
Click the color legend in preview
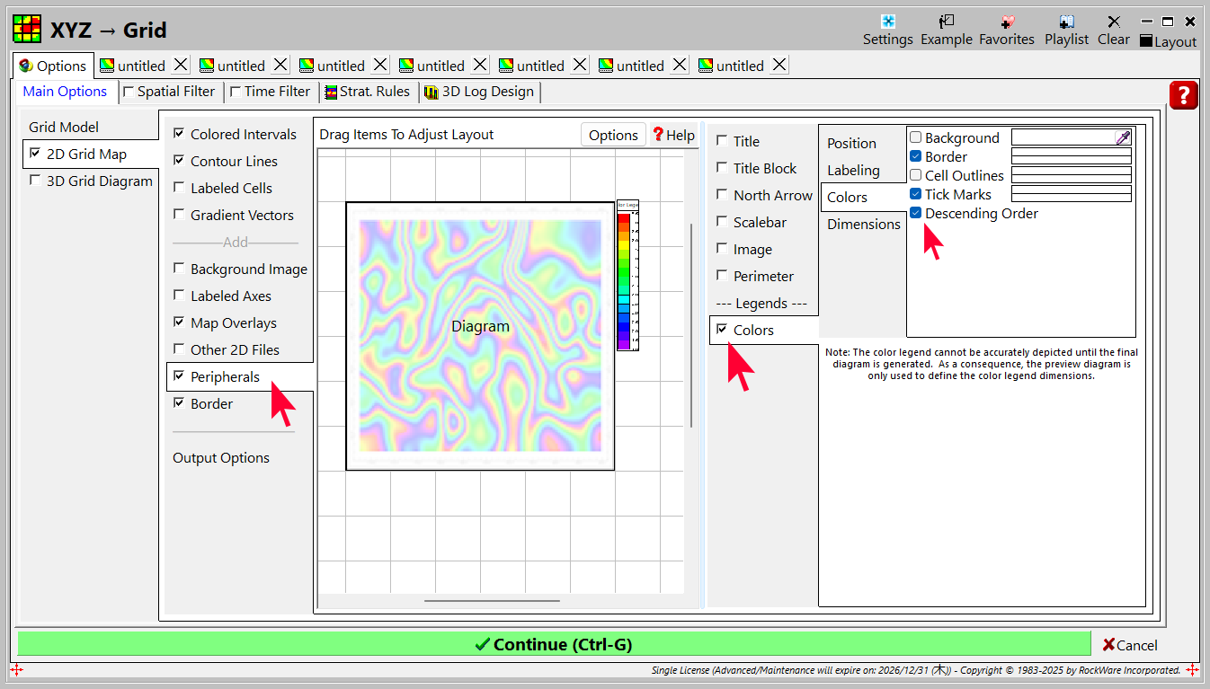(x=627, y=275)
